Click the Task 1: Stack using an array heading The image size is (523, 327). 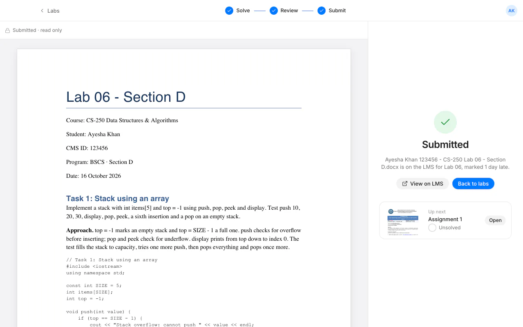[118, 198]
